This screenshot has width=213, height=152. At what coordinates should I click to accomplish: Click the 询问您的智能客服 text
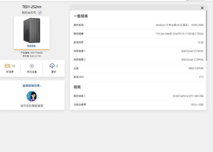click(x=32, y=106)
